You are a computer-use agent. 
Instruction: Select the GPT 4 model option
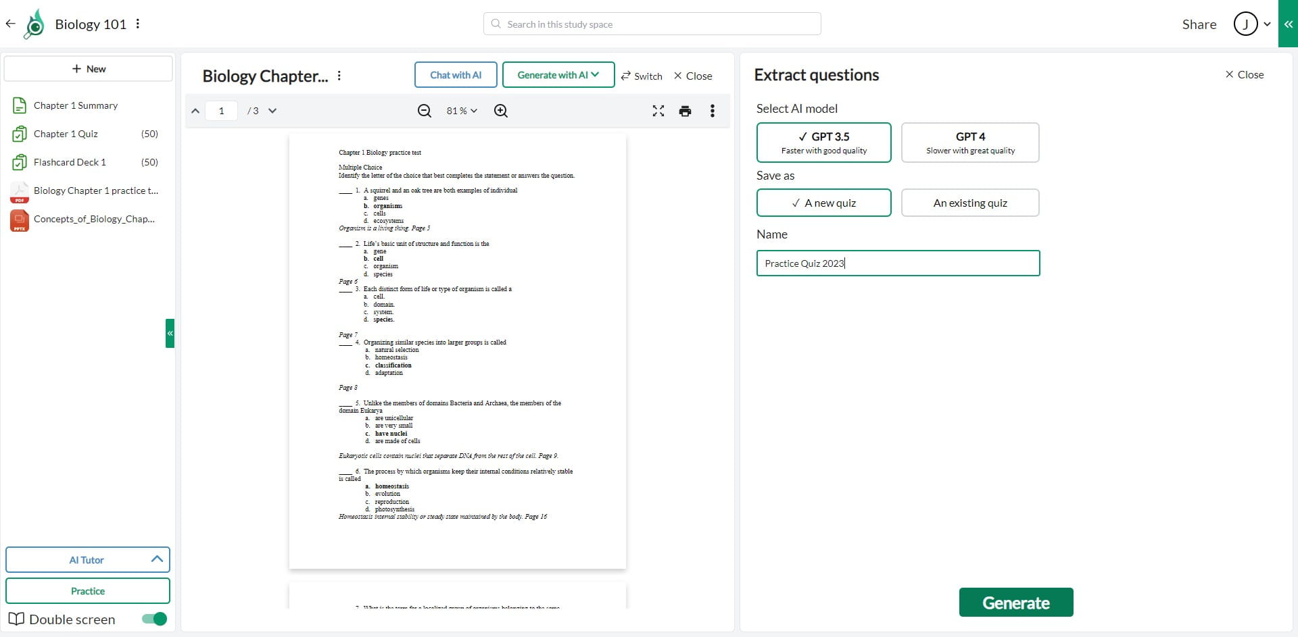(x=970, y=143)
